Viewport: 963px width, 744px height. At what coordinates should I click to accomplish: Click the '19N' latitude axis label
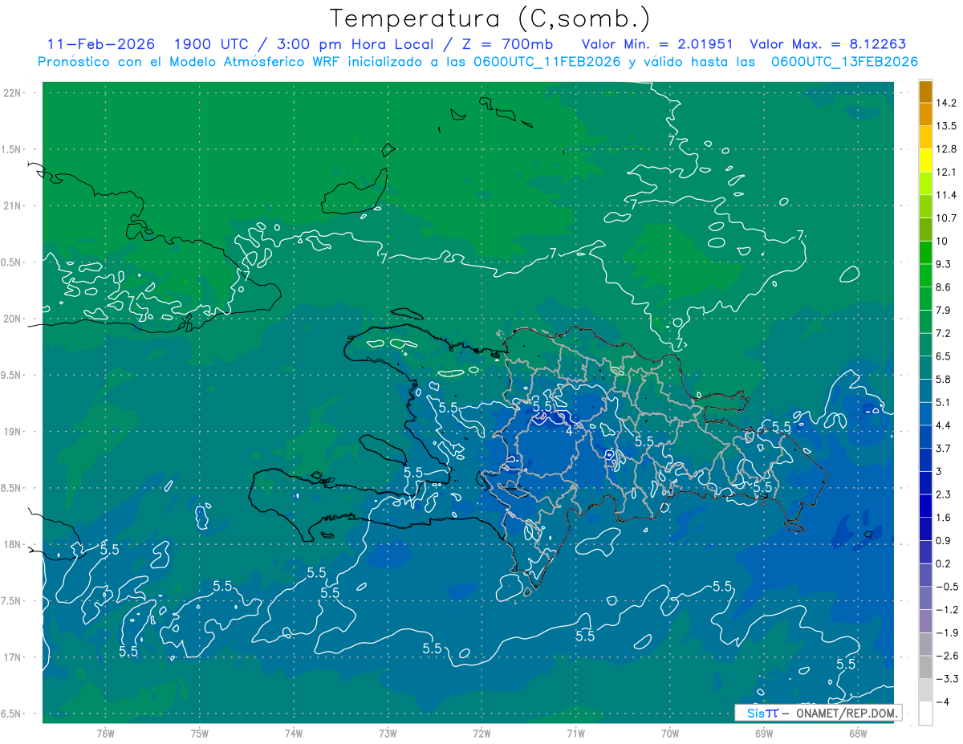click(13, 432)
